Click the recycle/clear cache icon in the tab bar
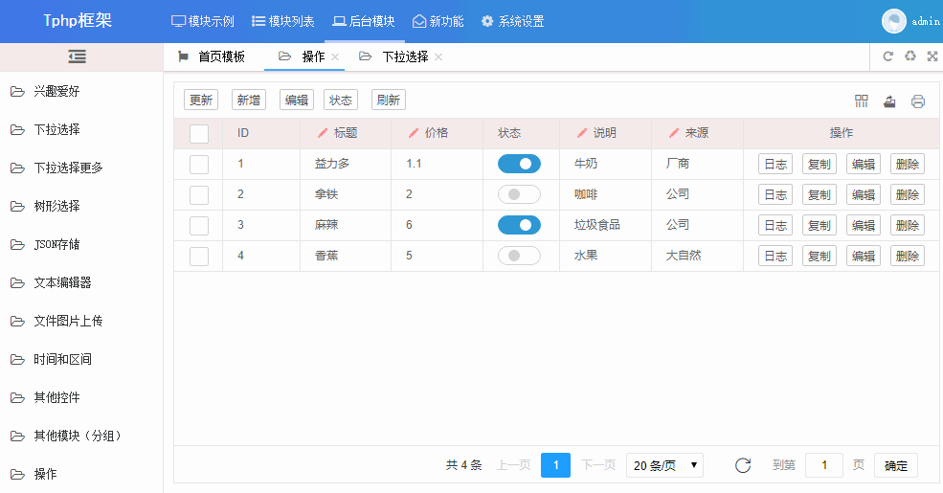This screenshot has width=943, height=493. [x=910, y=56]
